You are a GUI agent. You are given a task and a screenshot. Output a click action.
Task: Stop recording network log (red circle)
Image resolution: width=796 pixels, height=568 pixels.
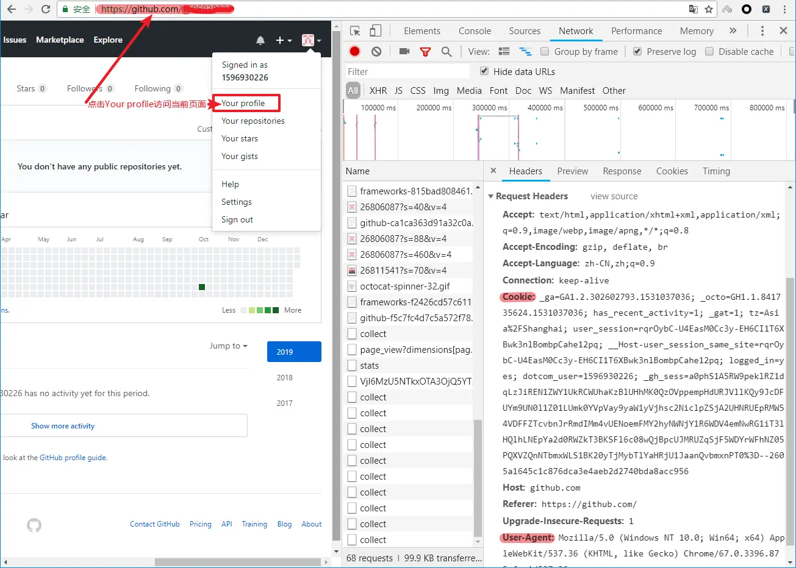pyautogui.click(x=355, y=52)
